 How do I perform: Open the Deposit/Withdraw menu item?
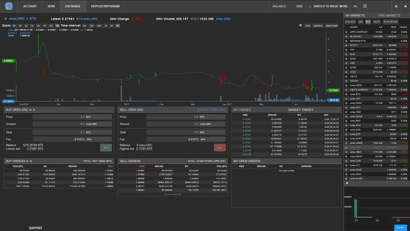[105, 6]
